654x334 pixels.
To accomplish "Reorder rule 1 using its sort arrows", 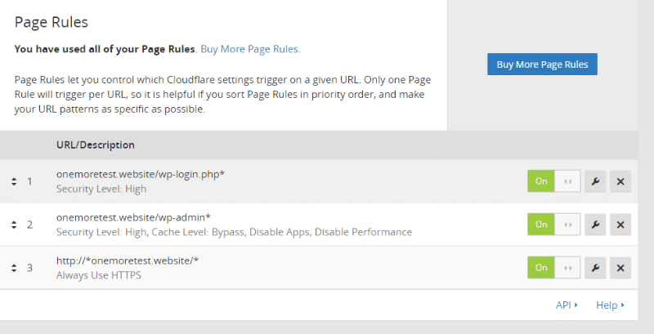I will 14,181.
